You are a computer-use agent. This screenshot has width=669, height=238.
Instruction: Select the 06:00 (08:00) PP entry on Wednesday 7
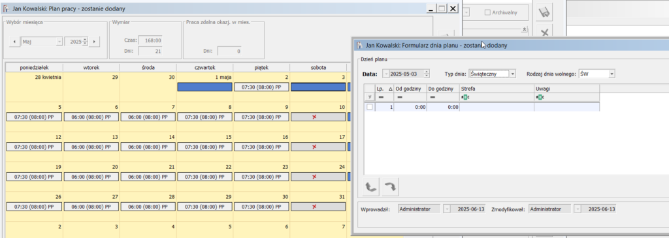point(148,117)
